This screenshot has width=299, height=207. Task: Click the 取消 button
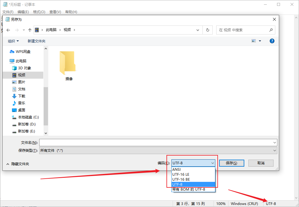click(261, 163)
